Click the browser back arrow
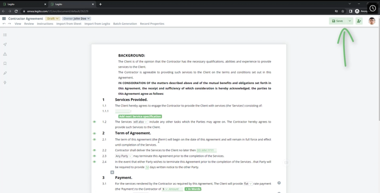380x193 pixels. (3, 11)
